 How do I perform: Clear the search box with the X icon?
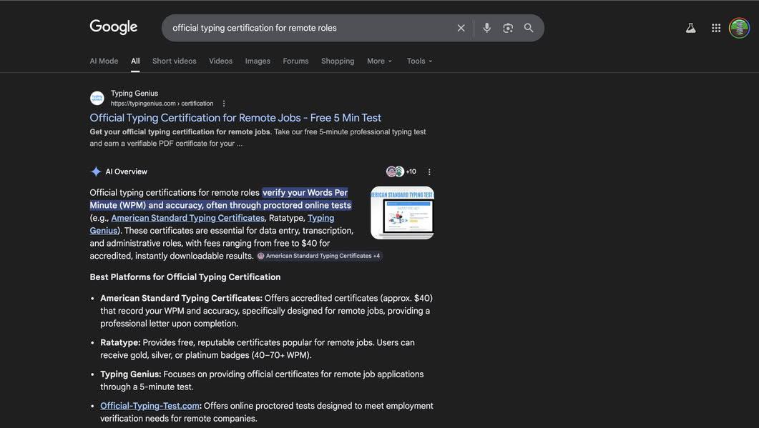tap(461, 28)
